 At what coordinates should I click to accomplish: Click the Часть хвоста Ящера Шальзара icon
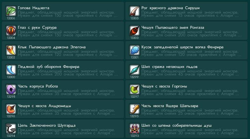135,109
